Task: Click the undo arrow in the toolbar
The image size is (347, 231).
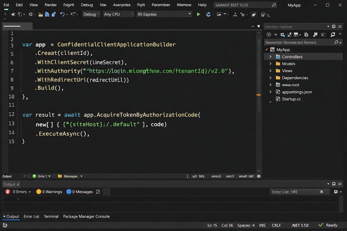Action: tap(62, 14)
